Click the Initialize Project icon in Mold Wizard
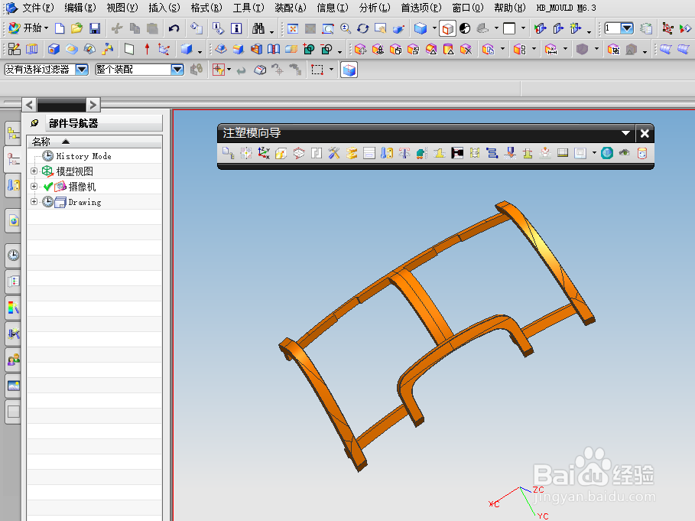The height and width of the screenshot is (521, 695). (229, 154)
